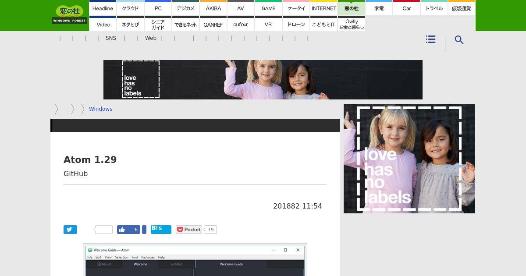Open the AV site tab
Screen dimensions: 526x276
point(241,8)
